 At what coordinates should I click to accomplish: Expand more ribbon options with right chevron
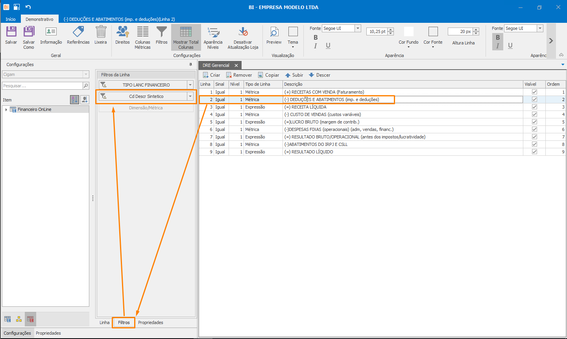point(551,41)
